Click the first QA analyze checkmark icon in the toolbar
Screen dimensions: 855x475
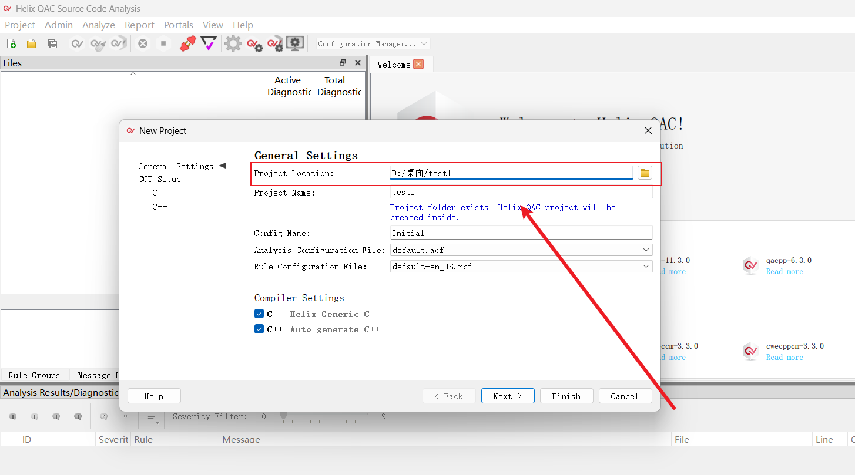(x=77, y=43)
